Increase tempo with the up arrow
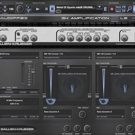The image size is (135, 135). (5, 7)
